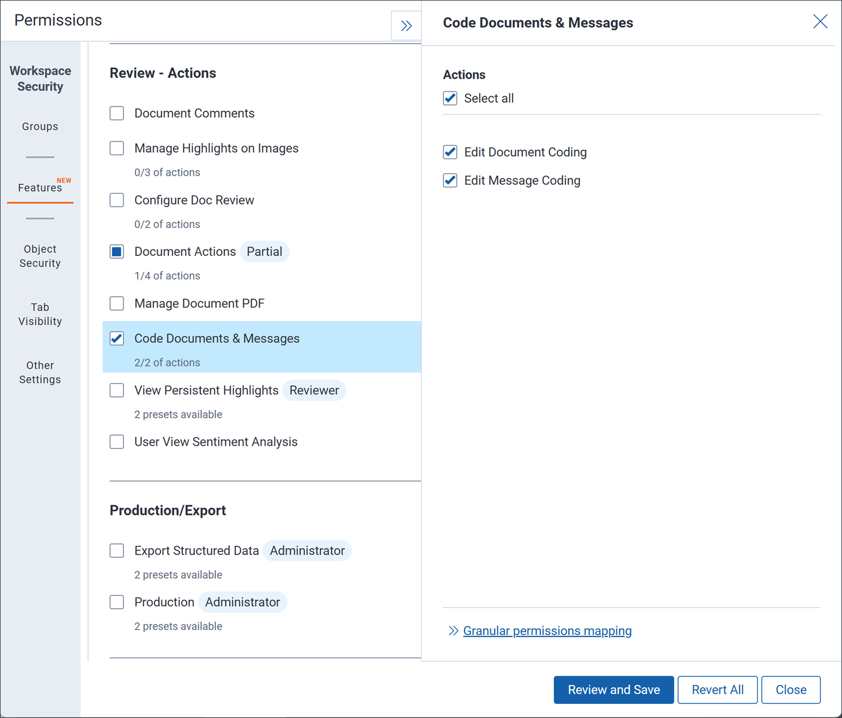Image resolution: width=842 pixels, height=718 pixels.
Task: Select the Document Actions label
Action: coord(185,251)
